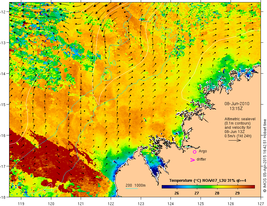Click the '200 1000m' depth contour label
267x206 pixels.
136,185
